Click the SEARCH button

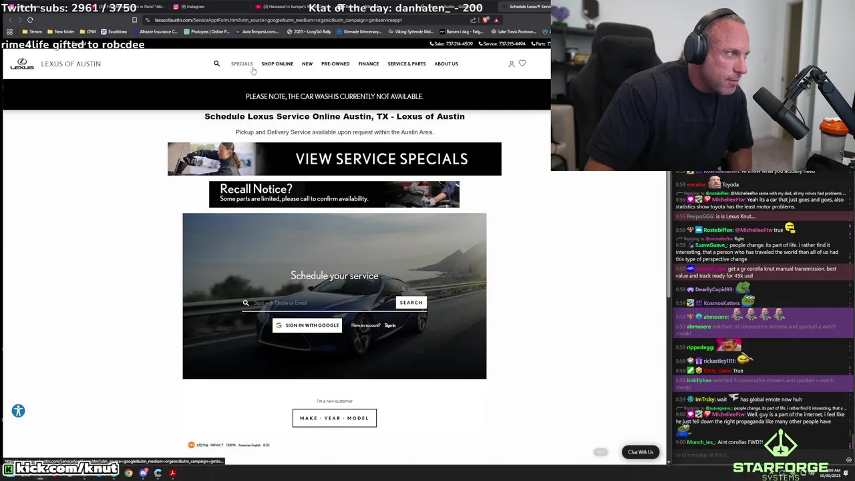411,303
